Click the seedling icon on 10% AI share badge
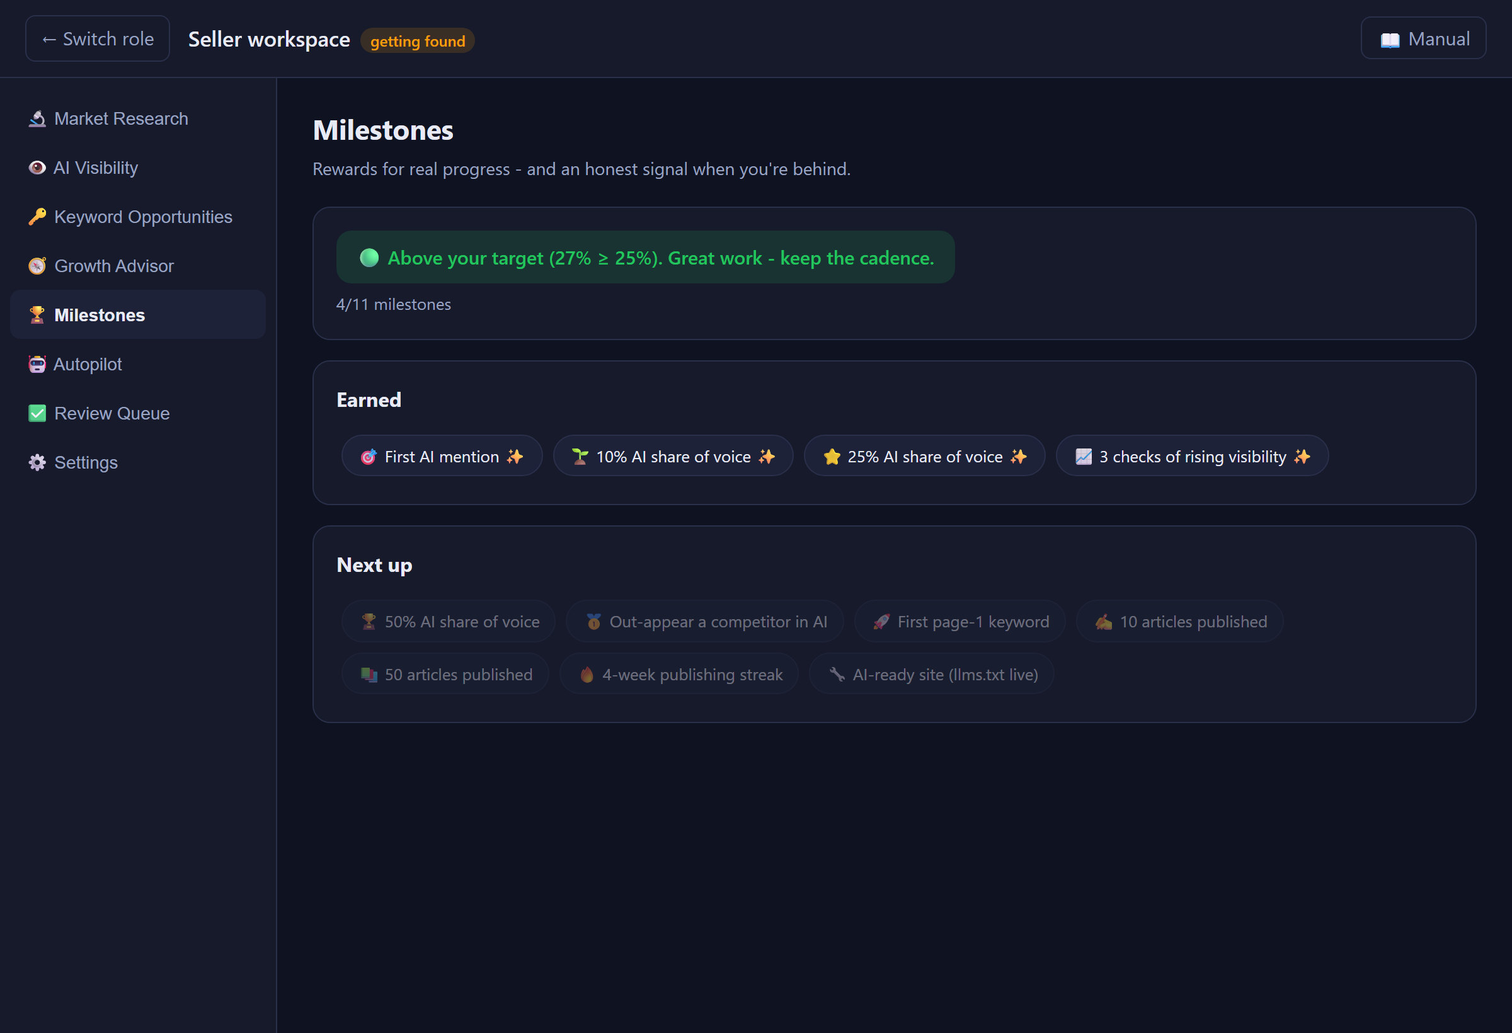The height and width of the screenshot is (1033, 1512). coord(580,457)
